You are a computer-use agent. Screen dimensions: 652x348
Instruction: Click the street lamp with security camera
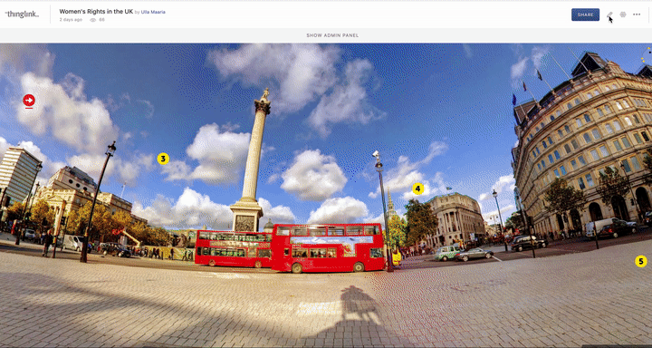tap(382, 210)
